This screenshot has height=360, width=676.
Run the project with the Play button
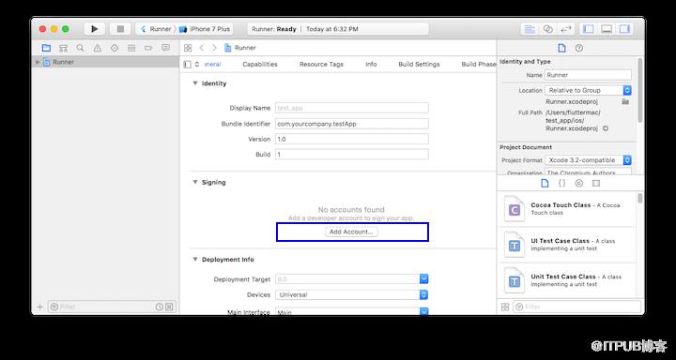tap(95, 29)
